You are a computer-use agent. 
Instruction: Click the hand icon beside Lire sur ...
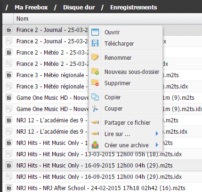click(x=95, y=134)
